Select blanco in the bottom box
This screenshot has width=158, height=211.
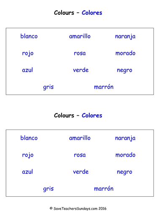[x=29, y=138]
